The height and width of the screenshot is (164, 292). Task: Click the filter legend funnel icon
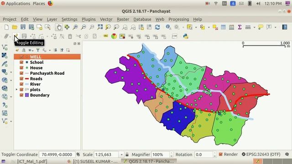(38, 50)
